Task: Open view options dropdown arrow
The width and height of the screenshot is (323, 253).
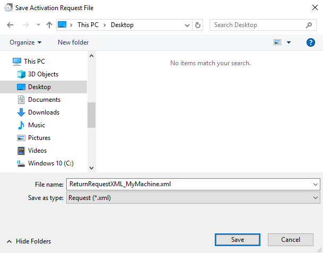Action: [289, 42]
